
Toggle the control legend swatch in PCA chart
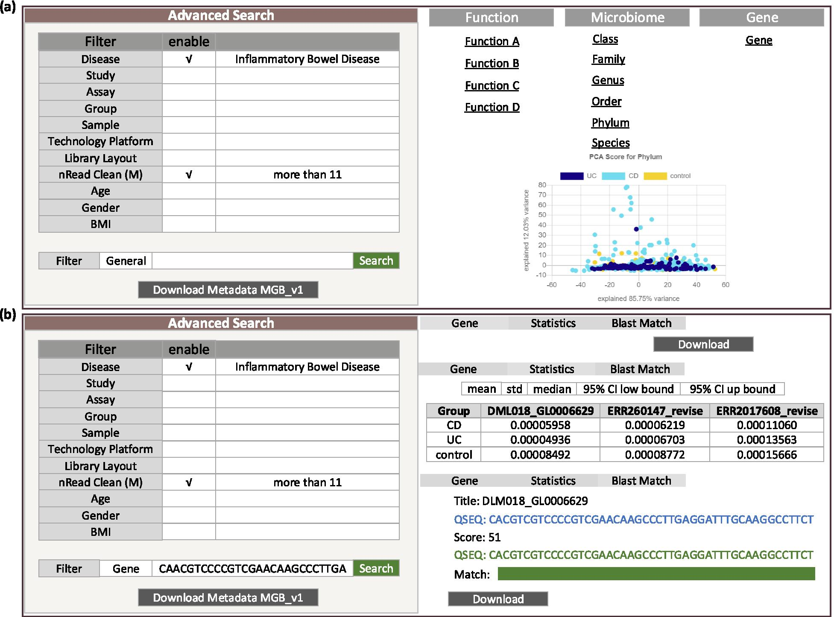pyautogui.click(x=655, y=176)
